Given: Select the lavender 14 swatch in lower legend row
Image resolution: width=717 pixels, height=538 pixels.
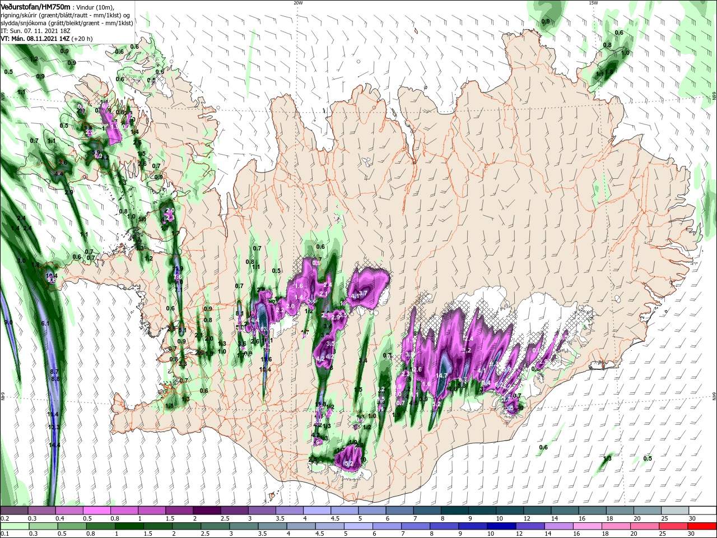Looking at the screenshot, I should pyautogui.click(x=558, y=526).
